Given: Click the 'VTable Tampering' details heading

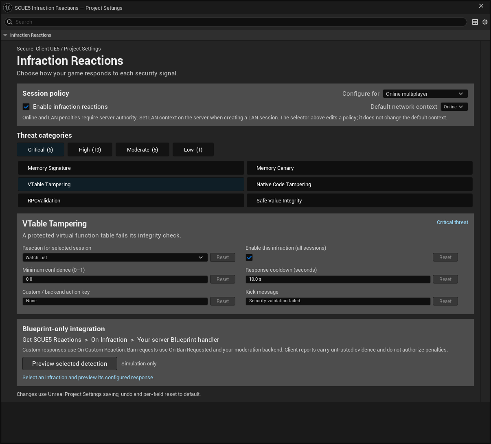Looking at the screenshot, I should [x=55, y=224].
